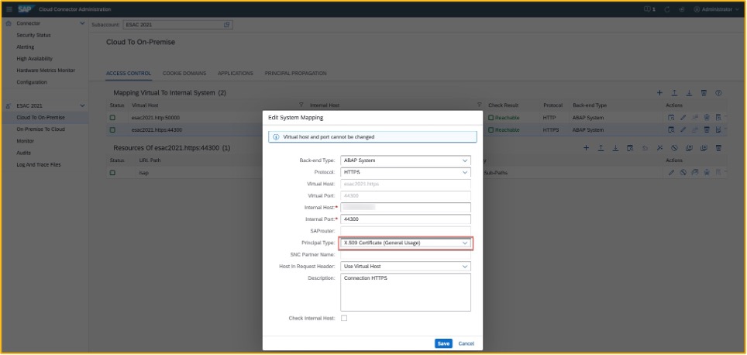
Task: Click import icon in mapping toolbar
Action: click(x=675, y=93)
